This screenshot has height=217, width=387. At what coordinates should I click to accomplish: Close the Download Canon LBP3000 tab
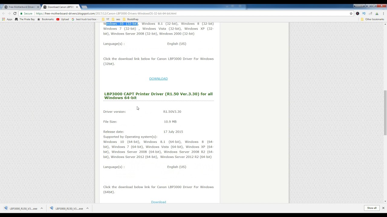[x=77, y=7]
